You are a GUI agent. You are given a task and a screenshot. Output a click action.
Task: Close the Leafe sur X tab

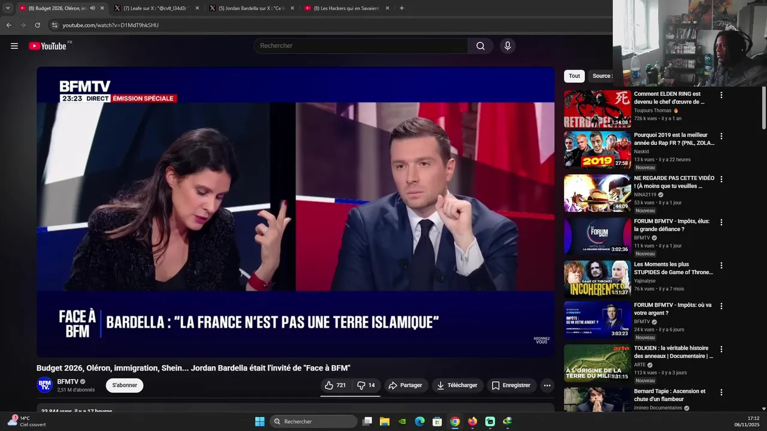(x=198, y=8)
